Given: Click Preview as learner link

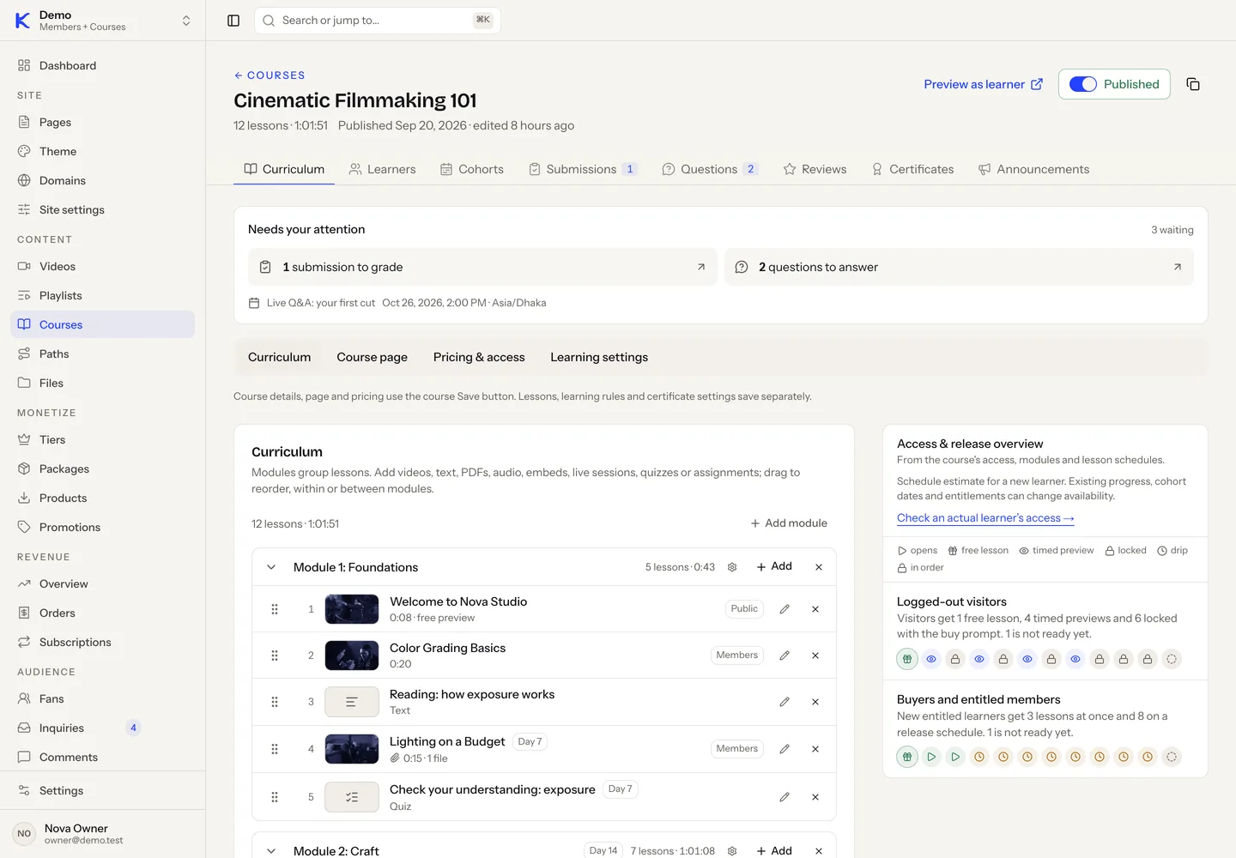Looking at the screenshot, I should pos(984,84).
